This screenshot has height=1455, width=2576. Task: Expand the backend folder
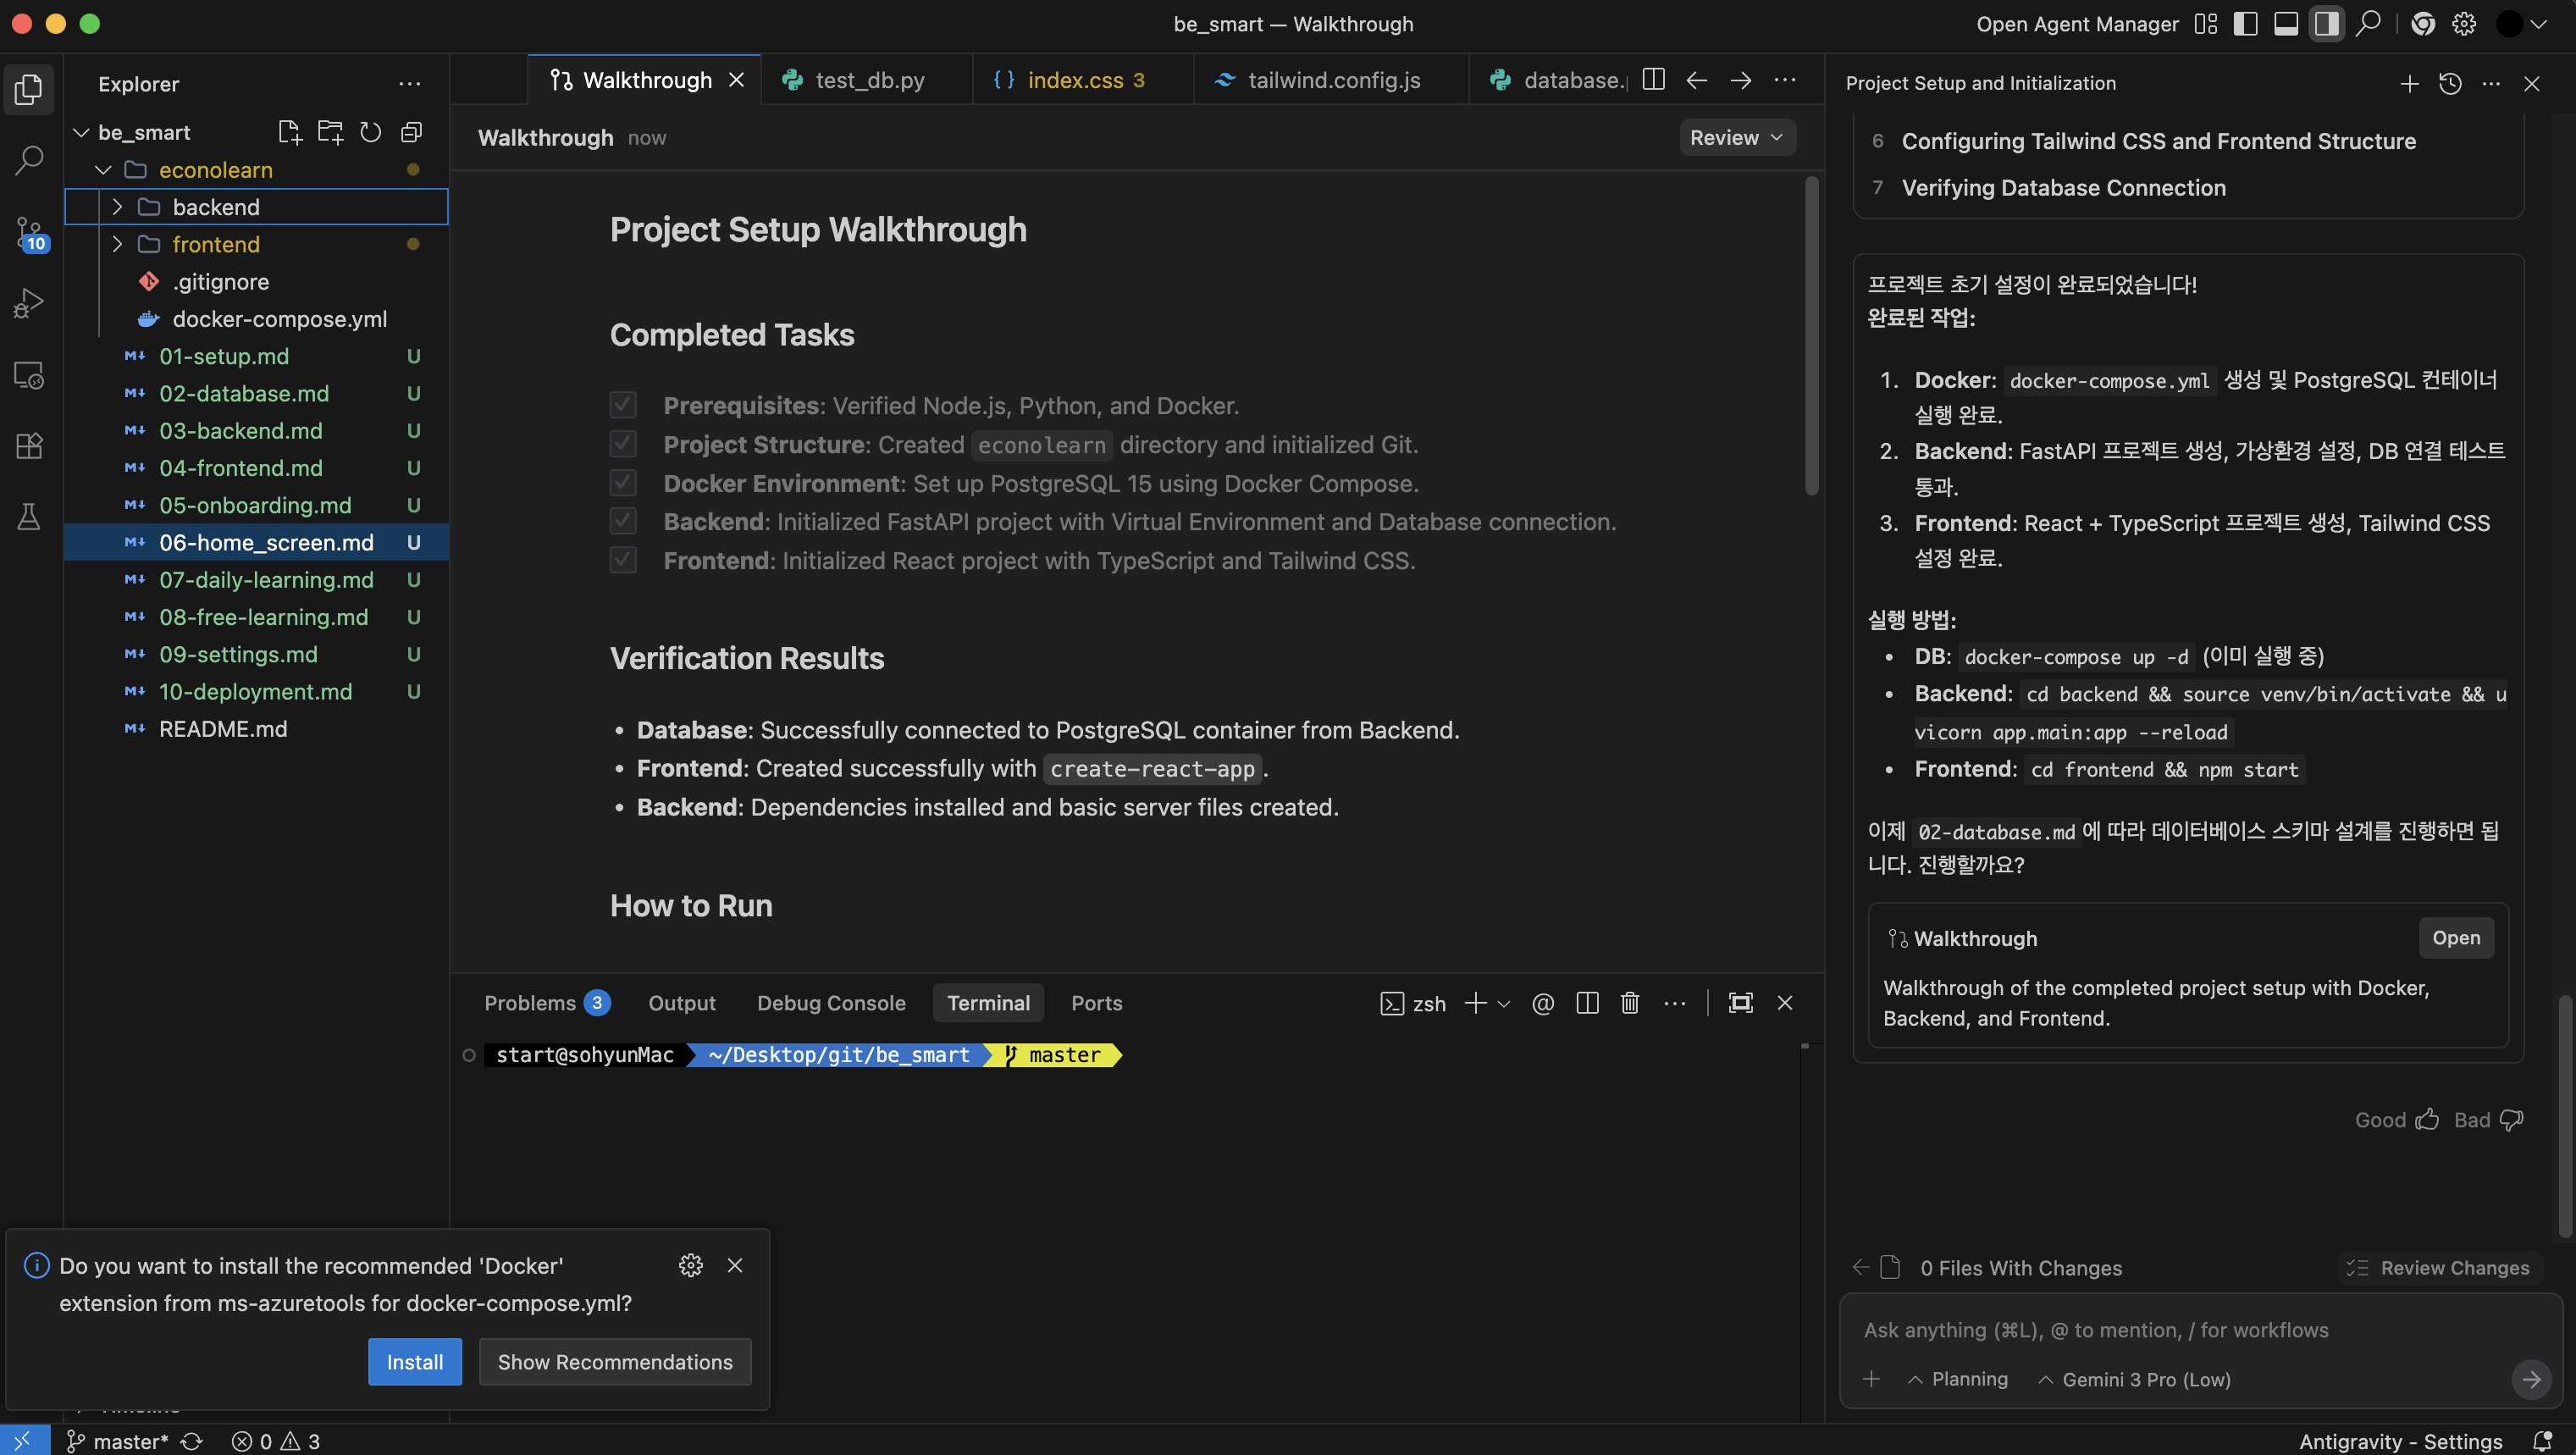[x=117, y=207]
